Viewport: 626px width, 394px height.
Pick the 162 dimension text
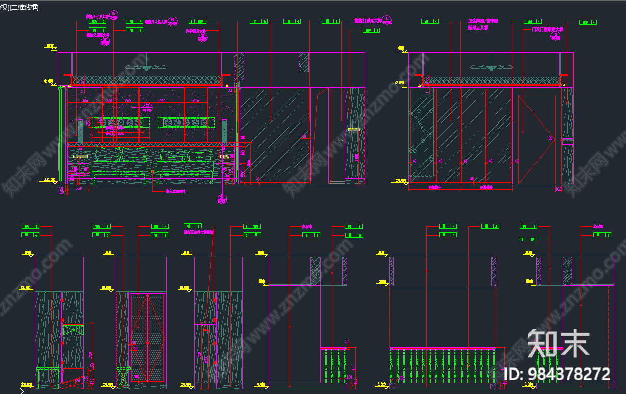pos(559,189)
